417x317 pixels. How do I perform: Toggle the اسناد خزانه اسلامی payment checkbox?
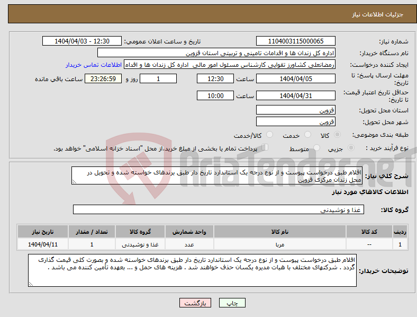(x=265, y=147)
